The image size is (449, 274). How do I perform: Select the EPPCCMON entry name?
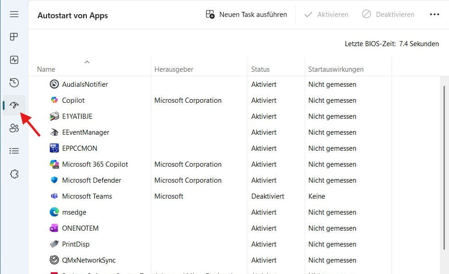[x=79, y=148]
